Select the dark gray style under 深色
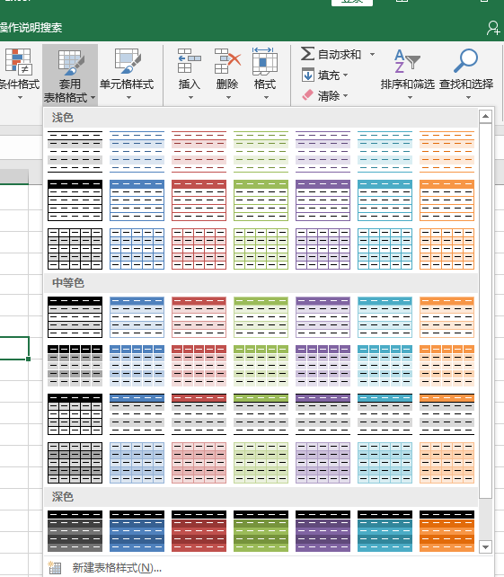504x577 pixels. point(75,530)
